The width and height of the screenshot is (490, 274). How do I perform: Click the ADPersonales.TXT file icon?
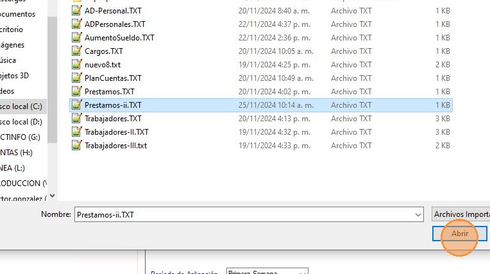click(76, 24)
